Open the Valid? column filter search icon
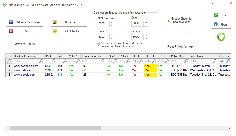This screenshot has width=236, height=136. pos(78,61)
